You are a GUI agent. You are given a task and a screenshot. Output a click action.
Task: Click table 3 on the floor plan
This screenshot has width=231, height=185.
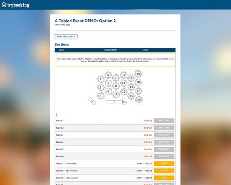pyautogui.click(x=101, y=96)
